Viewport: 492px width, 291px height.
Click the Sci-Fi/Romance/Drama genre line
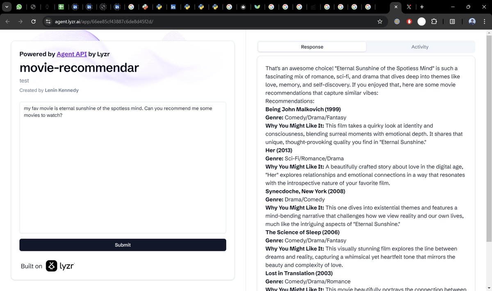pyautogui.click(x=305, y=159)
